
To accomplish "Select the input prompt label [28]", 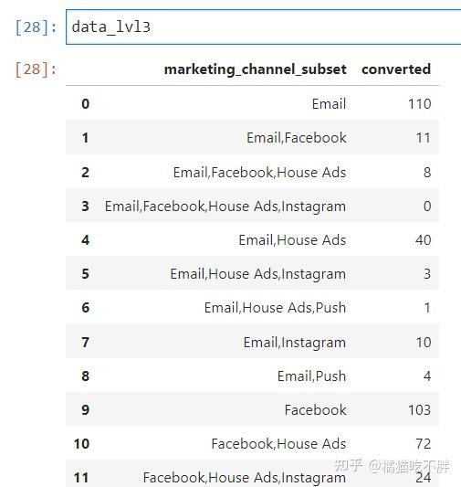I will click(x=36, y=27).
